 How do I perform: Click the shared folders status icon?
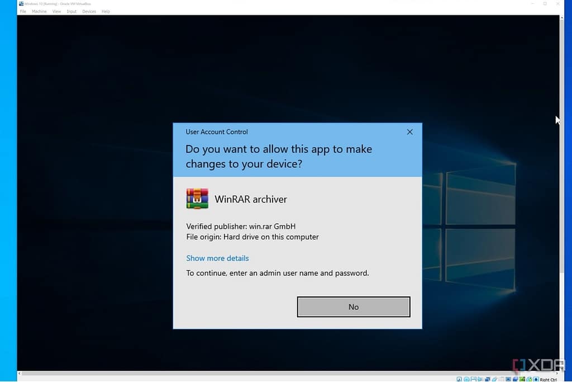(502, 379)
